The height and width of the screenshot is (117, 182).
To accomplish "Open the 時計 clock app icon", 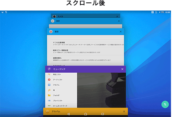I will click(53, 21).
